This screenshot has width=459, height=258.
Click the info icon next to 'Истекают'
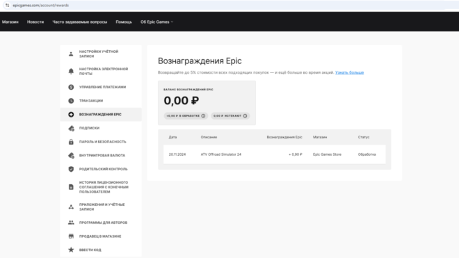pos(245,116)
